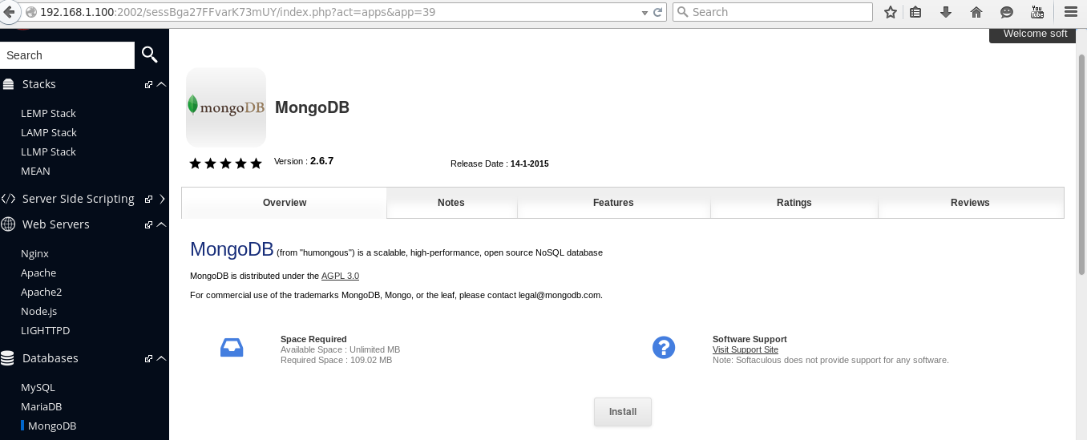Screen dimensions: 1087x440
Task: Click the Version 2.6.7 text
Action: pos(304,161)
